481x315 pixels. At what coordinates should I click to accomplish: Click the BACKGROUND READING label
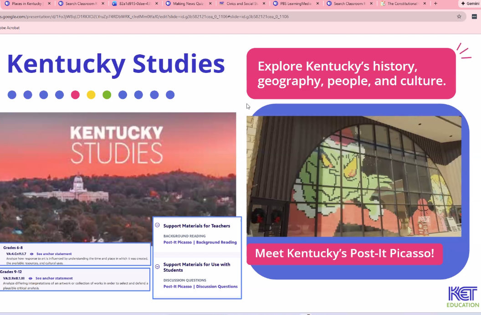coord(184,236)
